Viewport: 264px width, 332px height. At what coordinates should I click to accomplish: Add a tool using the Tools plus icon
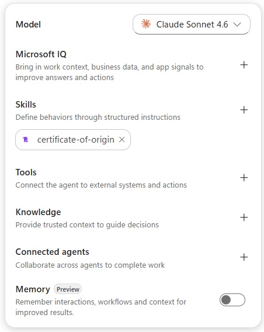[x=244, y=178]
